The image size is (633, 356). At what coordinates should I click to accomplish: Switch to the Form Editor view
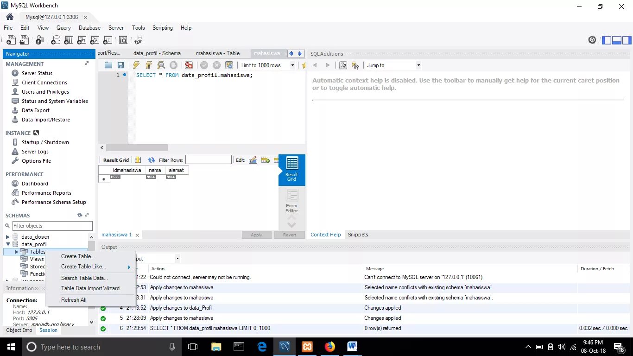coord(291,202)
